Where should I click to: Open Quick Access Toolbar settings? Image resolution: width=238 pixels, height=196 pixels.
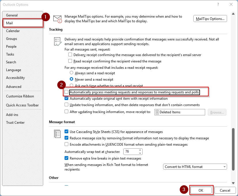pos(23,105)
